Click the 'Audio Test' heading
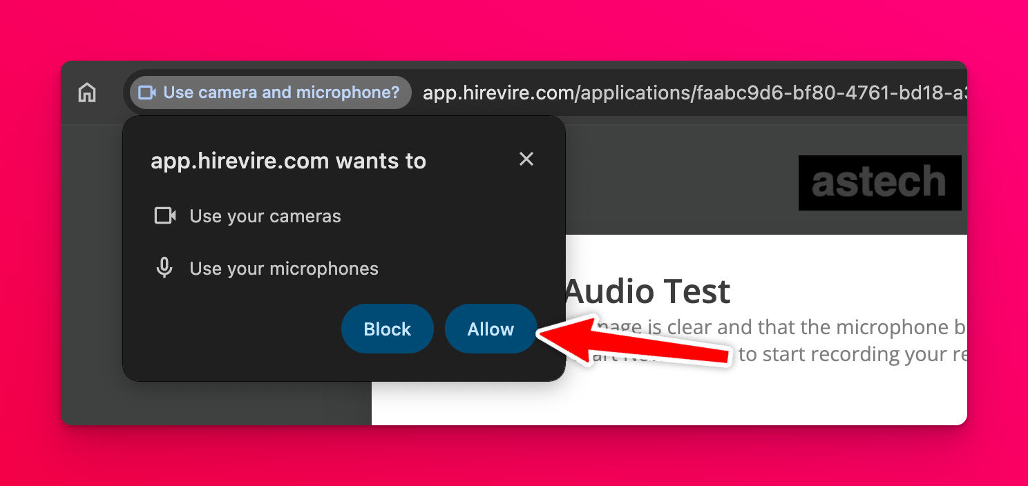 pyautogui.click(x=647, y=291)
